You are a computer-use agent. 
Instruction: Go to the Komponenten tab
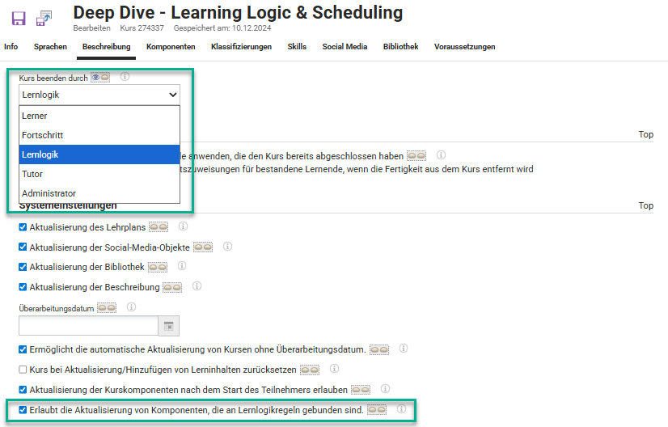click(171, 46)
